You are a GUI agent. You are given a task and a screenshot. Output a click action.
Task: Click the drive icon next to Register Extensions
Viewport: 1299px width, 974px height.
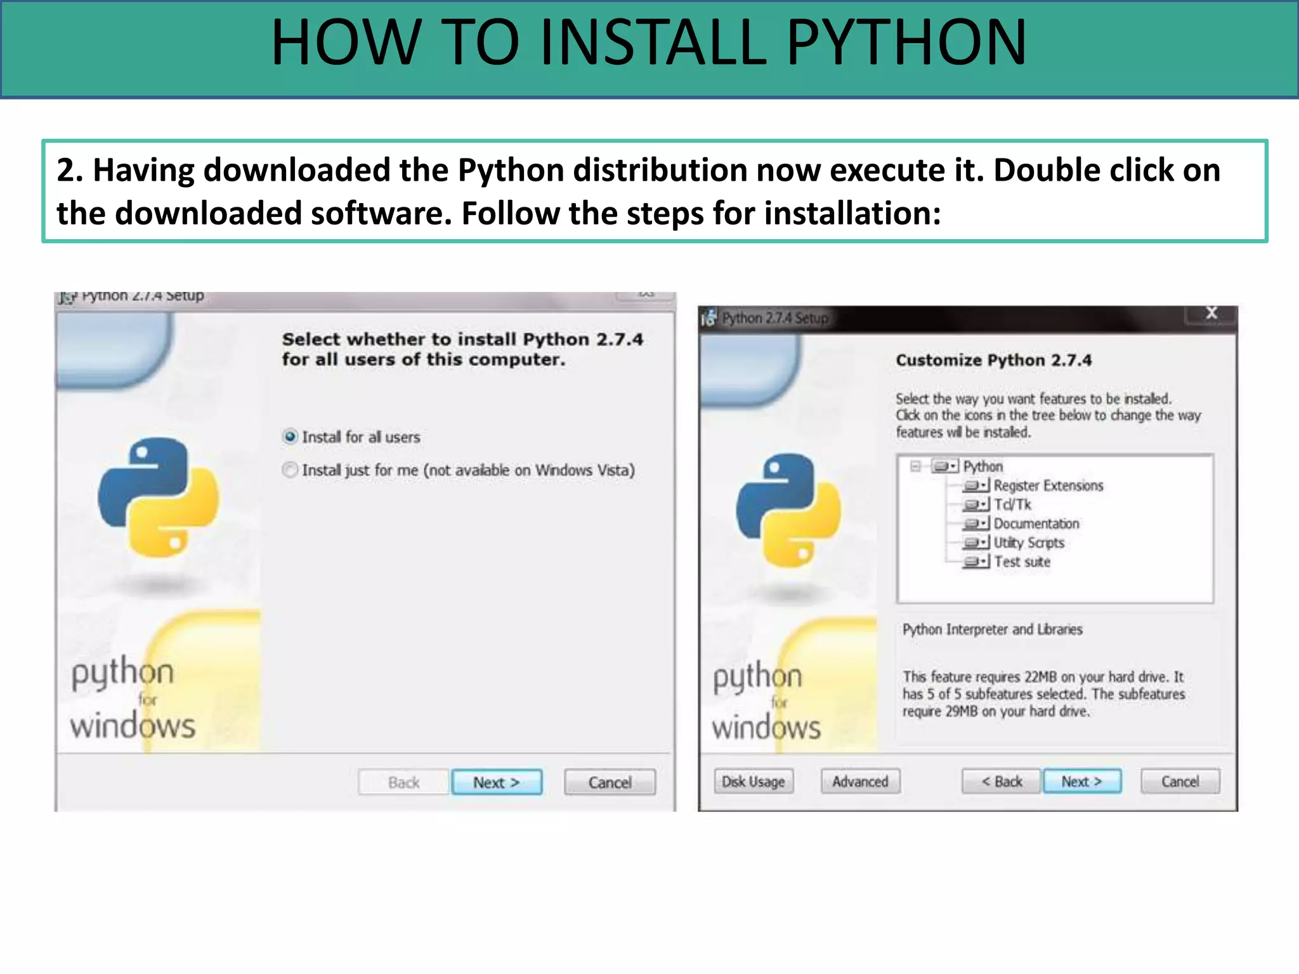(975, 486)
